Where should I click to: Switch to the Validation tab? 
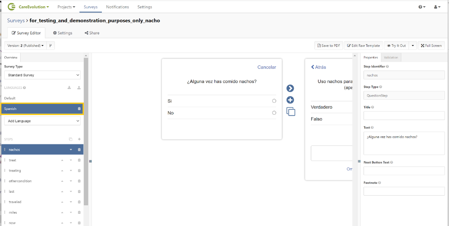(x=390, y=57)
